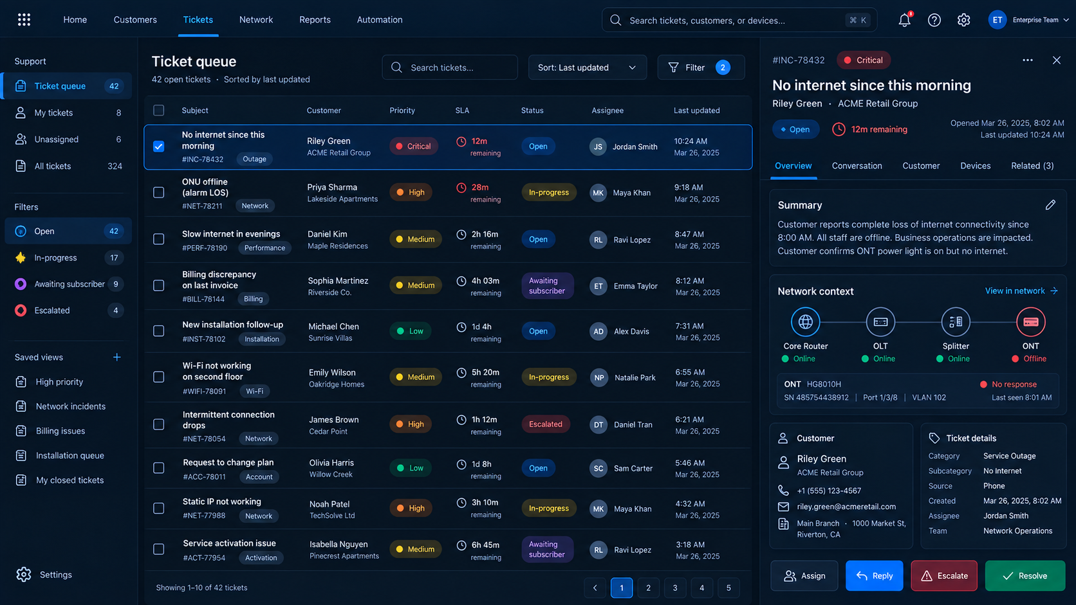This screenshot has height=605, width=1076.
Task: Go to page 3 of tickets
Action: (675, 588)
